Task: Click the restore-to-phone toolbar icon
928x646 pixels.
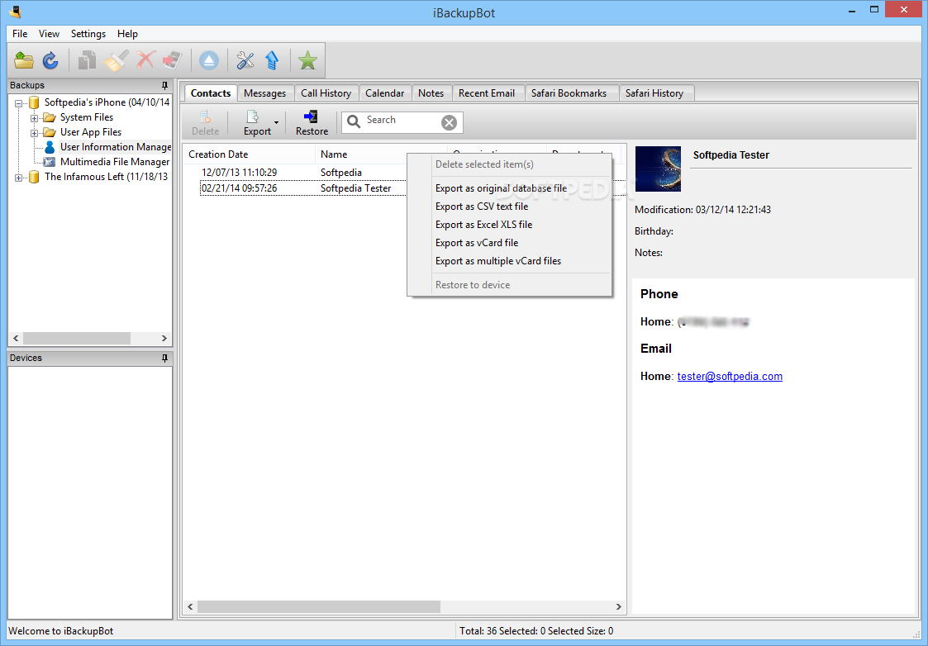Action: pyautogui.click(x=172, y=59)
